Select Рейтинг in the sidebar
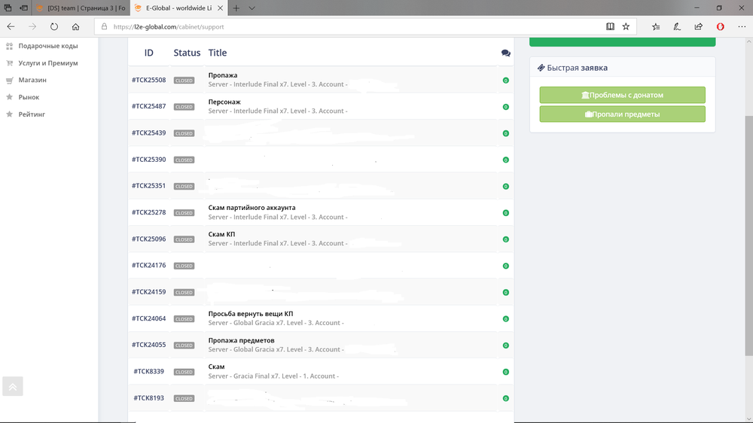Screen dimensions: 753x423 pos(32,114)
